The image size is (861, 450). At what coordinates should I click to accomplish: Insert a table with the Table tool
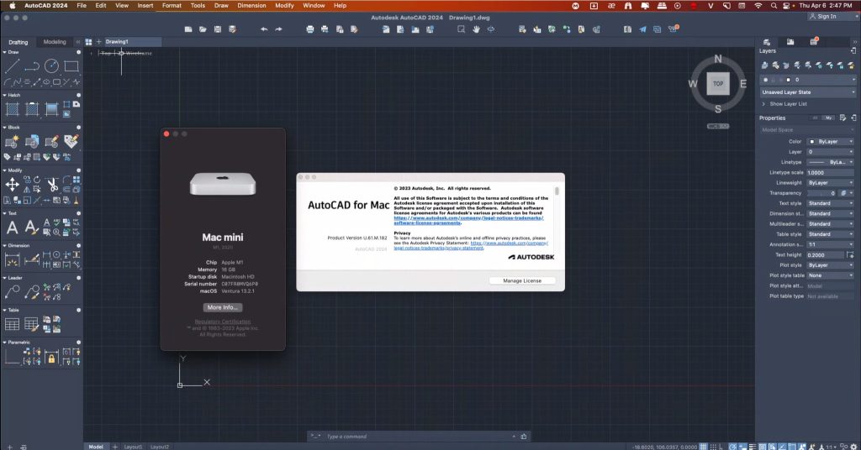point(12,323)
